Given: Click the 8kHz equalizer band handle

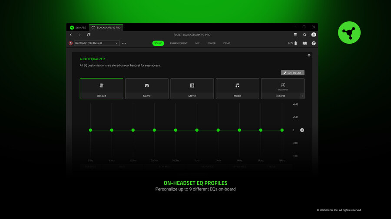Looking at the screenshot, I should tap(261, 130).
